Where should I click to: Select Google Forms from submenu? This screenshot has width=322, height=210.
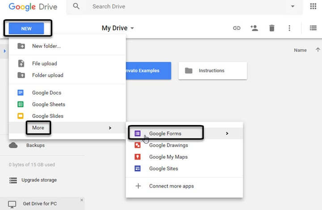[184, 133]
